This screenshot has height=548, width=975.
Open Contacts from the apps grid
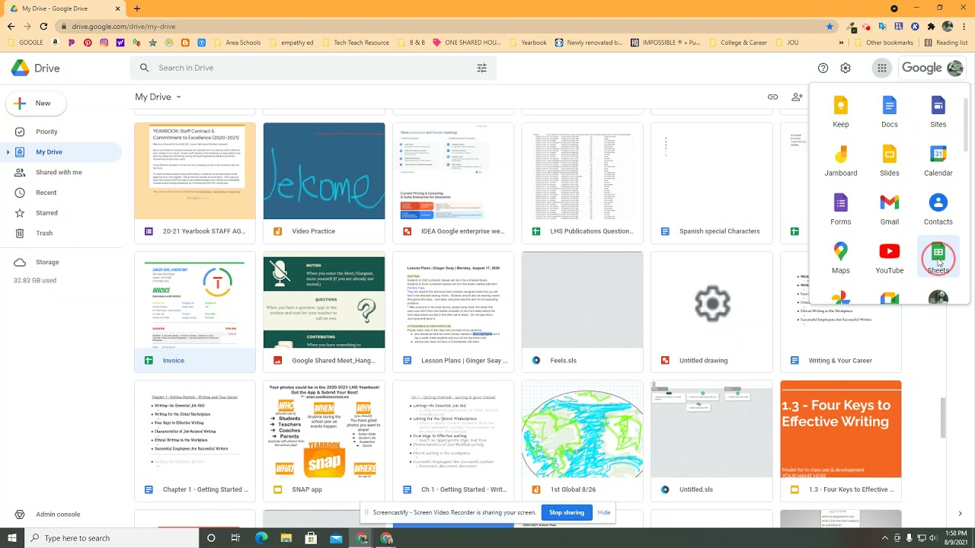[x=938, y=209]
